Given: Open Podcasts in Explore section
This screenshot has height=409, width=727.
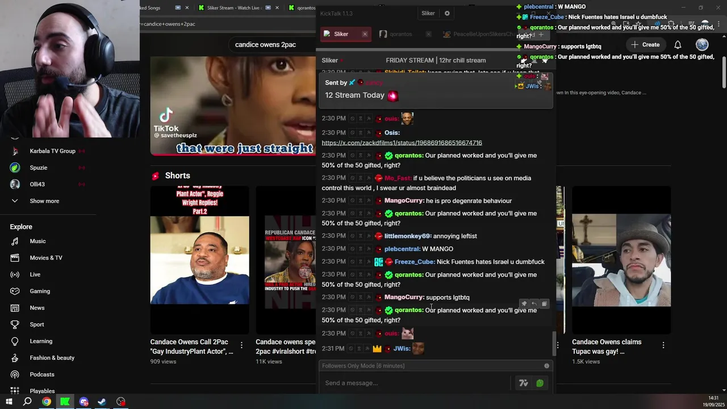Looking at the screenshot, I should point(42,374).
